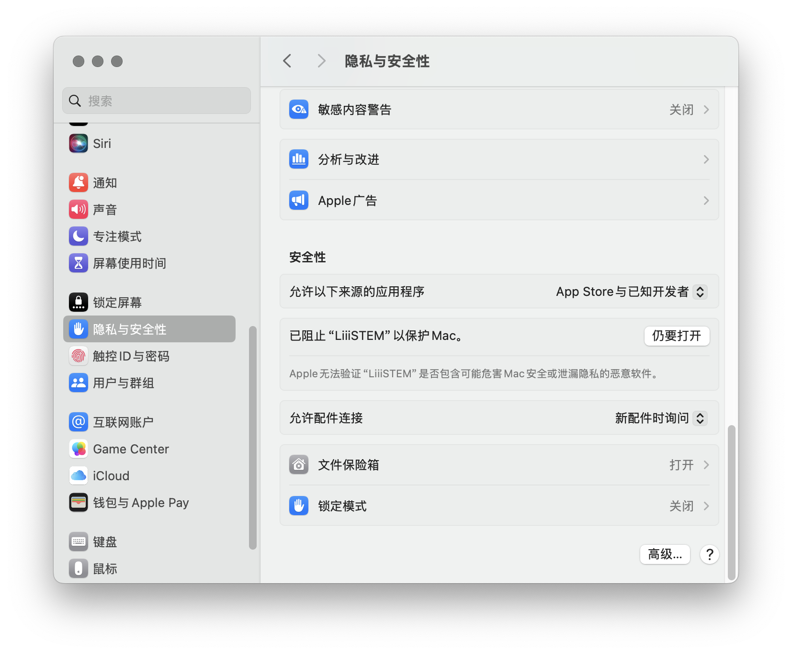Click the 高级... button
This screenshot has width=792, height=654.
[x=665, y=554]
